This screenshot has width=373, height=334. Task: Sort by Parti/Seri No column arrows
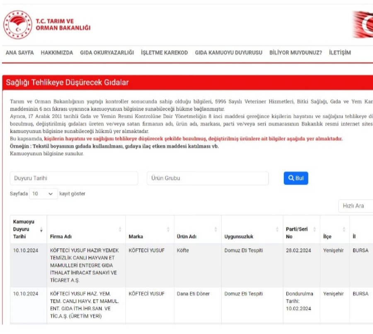tap(315, 229)
